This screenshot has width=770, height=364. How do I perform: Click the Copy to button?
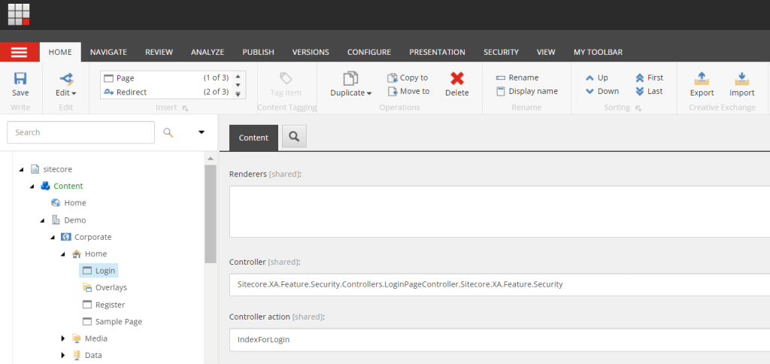(408, 77)
